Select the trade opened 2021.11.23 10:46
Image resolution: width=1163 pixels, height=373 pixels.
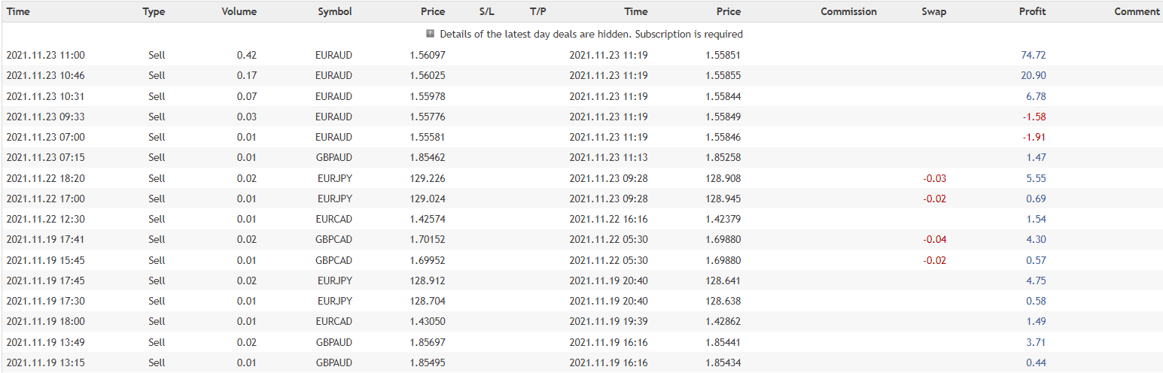pyautogui.click(x=45, y=75)
